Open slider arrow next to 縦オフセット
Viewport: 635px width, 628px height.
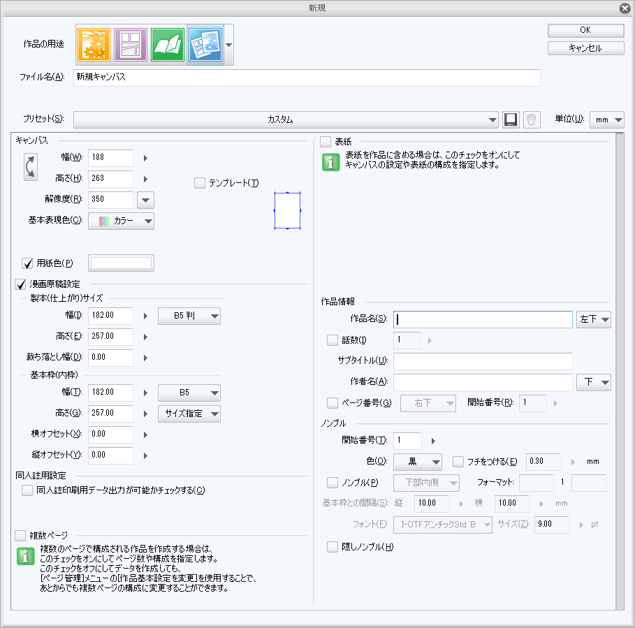point(145,455)
